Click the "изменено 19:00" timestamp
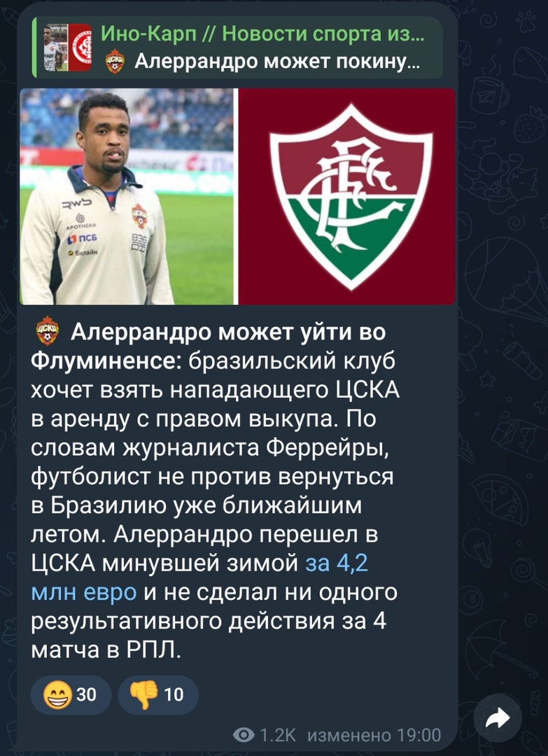This screenshot has width=548, height=756. (374, 735)
